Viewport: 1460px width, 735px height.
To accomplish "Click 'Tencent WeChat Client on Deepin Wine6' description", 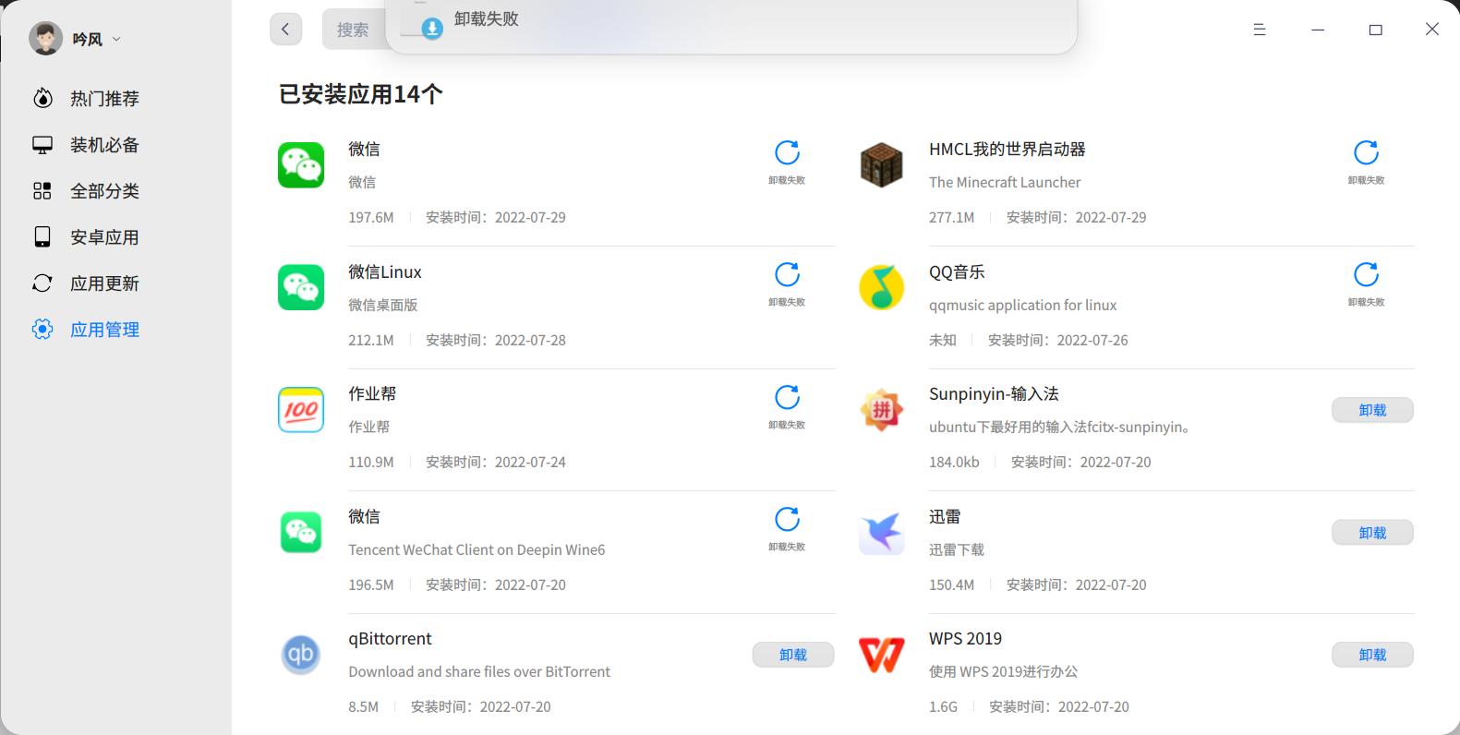I will 477,550.
